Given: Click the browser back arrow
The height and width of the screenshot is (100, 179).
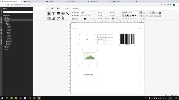Looking at the screenshot, I should tap(2, 5).
